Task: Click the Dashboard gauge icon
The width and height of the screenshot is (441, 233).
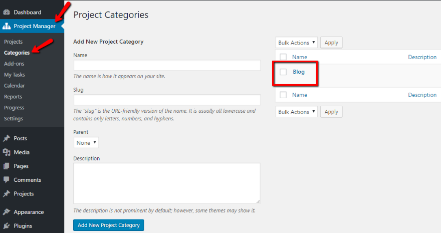Action: (7, 12)
